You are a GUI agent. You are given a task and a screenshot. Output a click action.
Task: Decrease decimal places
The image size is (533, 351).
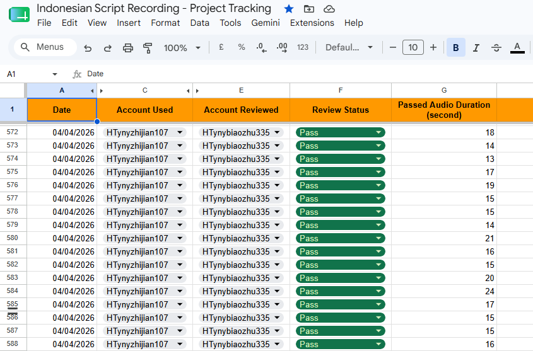click(261, 47)
